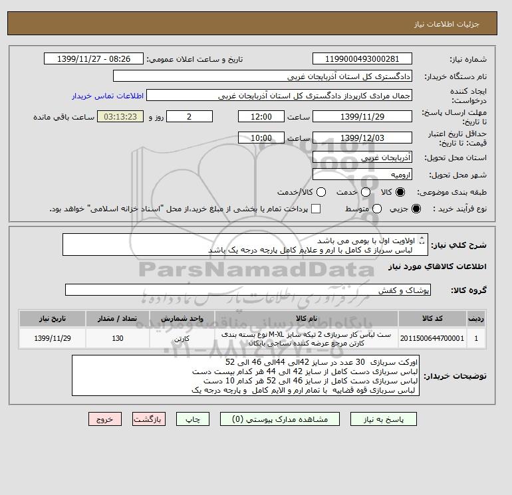Select item code 2011500644700001 cell
The height and width of the screenshot is (495, 512).
[x=432, y=338]
